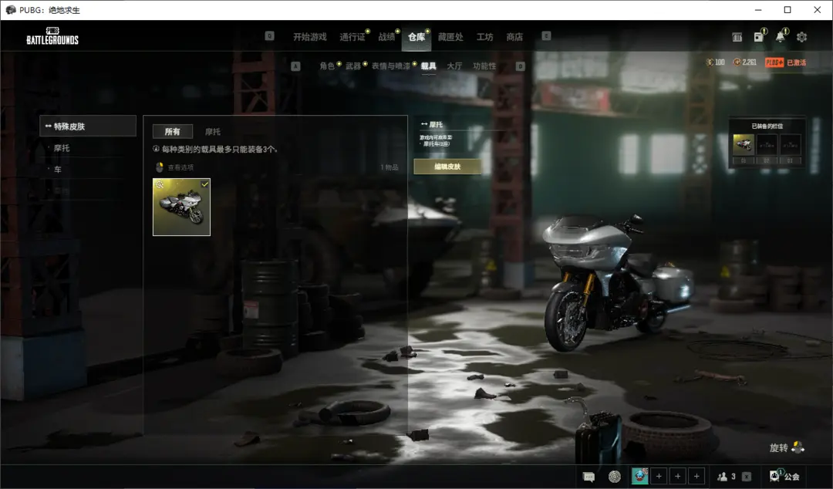Click the small X key next to friends count
This screenshot has height=489, width=833.
(747, 476)
